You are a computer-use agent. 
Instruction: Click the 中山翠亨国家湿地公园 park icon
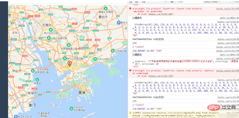[33, 71]
